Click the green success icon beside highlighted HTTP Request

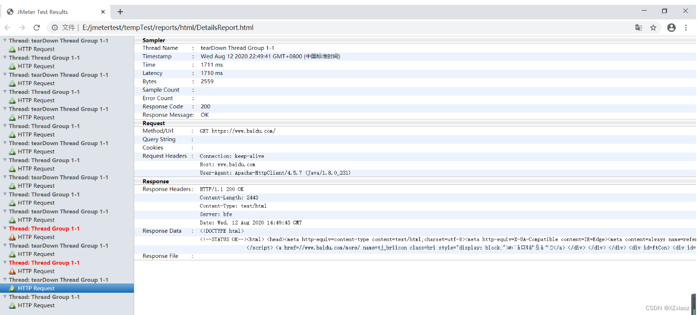(x=12, y=288)
